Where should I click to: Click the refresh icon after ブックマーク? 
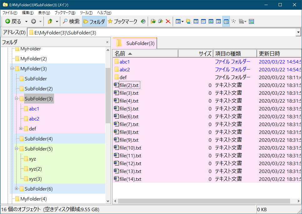pyautogui.click(x=143, y=22)
